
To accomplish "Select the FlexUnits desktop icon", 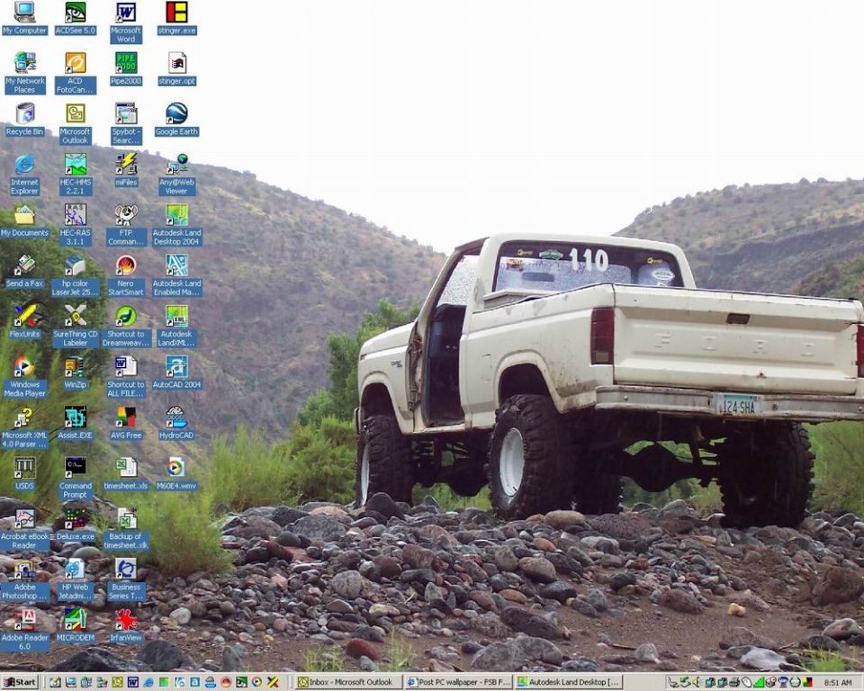I will point(25,322).
